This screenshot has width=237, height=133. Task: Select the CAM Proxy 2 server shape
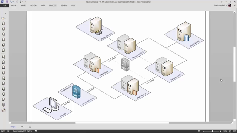[130, 85]
